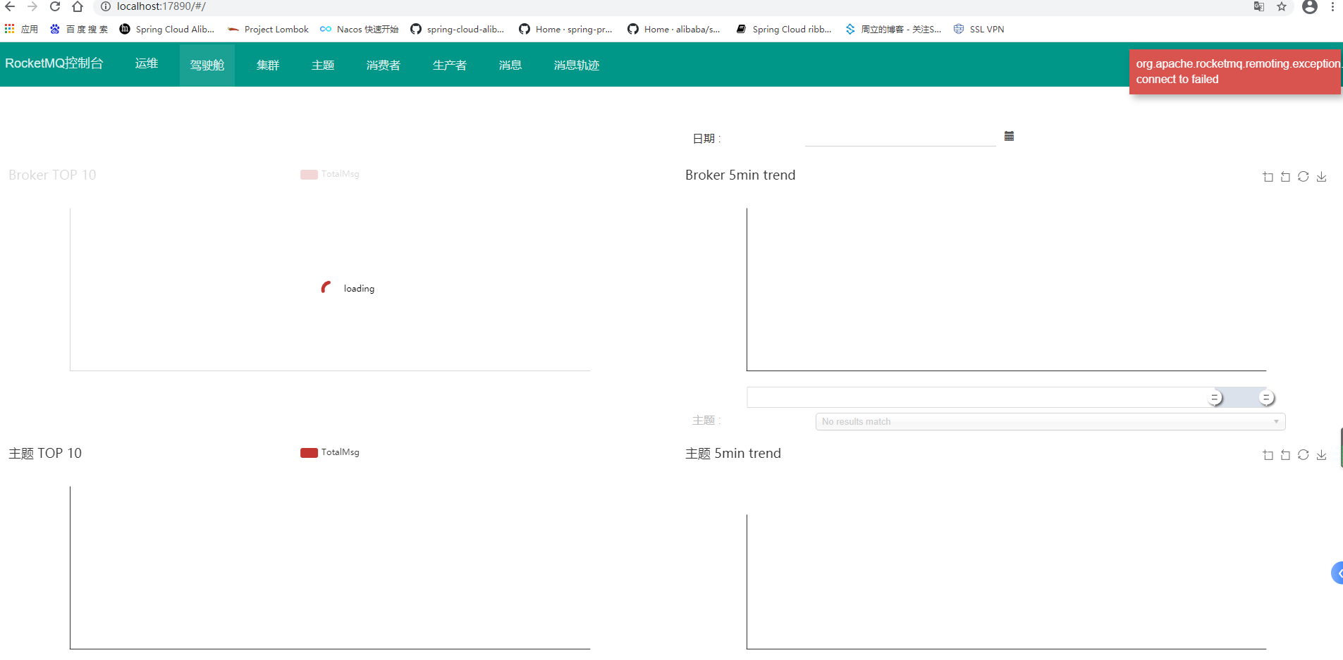
Task: Open the Spring Cloud ribb... bookmark
Action: pyautogui.click(x=784, y=29)
